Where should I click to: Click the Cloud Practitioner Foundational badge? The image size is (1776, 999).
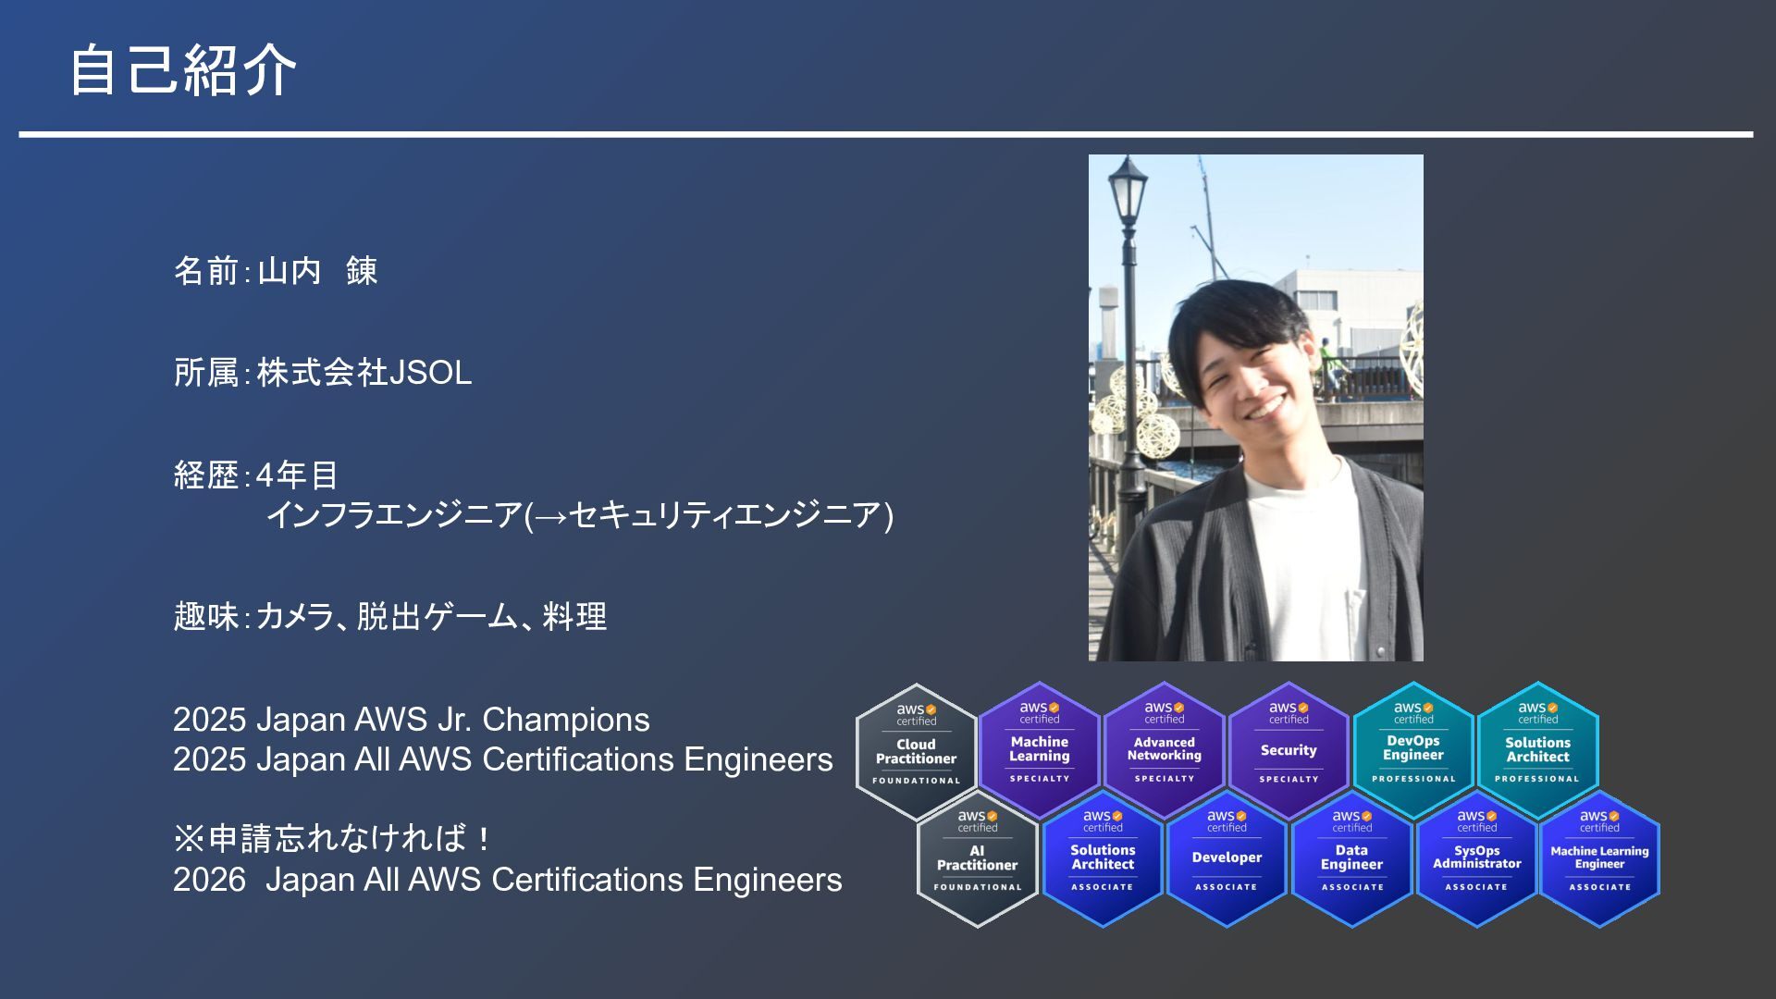pyautogui.click(x=916, y=750)
